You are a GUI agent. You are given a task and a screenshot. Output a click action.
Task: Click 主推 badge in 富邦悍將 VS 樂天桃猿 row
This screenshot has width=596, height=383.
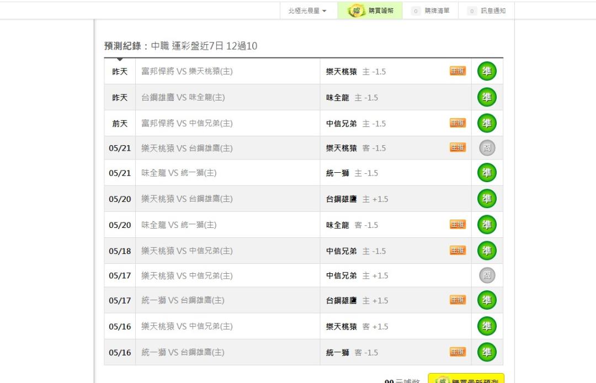[457, 71]
